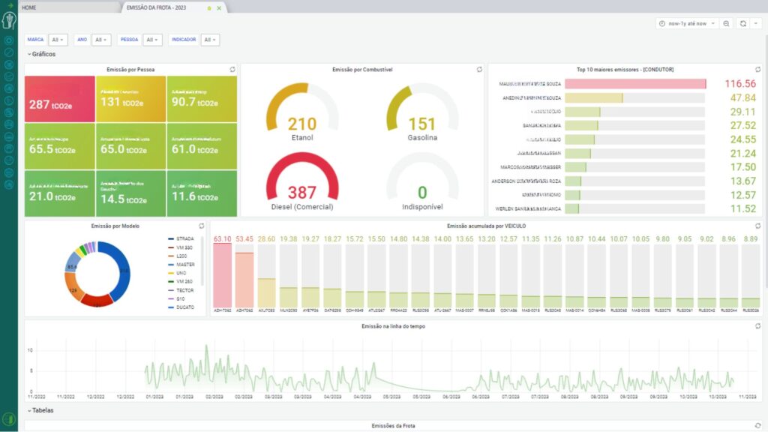768x432 pixels.
Task: Click the Diesel (Comercial) gauge showing 387
Action: [301, 184]
